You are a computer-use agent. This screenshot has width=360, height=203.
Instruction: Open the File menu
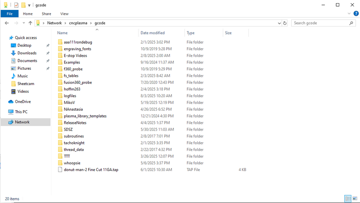[x=9, y=14]
